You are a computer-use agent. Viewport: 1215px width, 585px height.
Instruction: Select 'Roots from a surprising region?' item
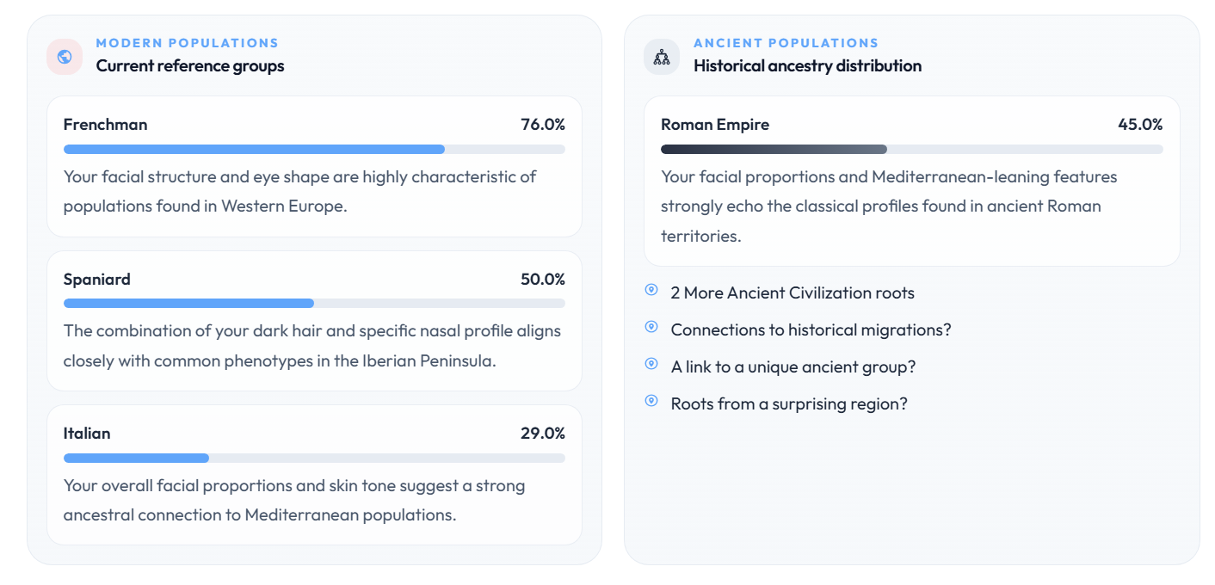(x=788, y=404)
